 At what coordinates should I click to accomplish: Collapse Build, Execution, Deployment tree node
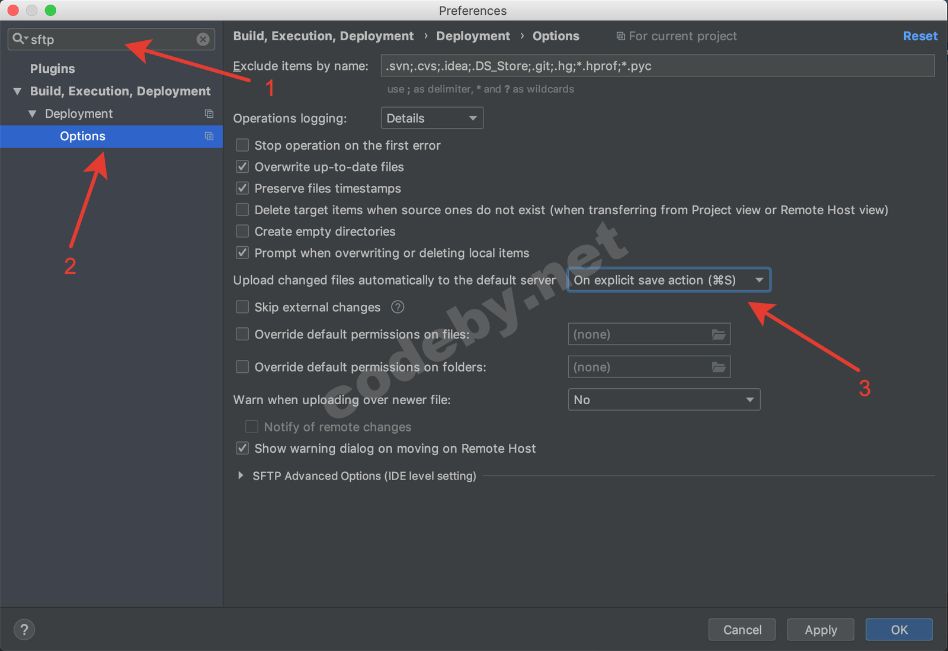(17, 91)
